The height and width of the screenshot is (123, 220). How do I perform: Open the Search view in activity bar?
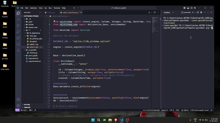(x=18, y=19)
